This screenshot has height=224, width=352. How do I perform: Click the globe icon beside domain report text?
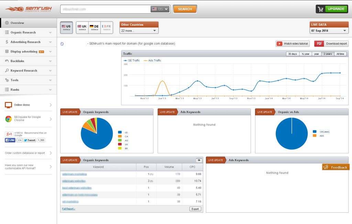point(62,44)
